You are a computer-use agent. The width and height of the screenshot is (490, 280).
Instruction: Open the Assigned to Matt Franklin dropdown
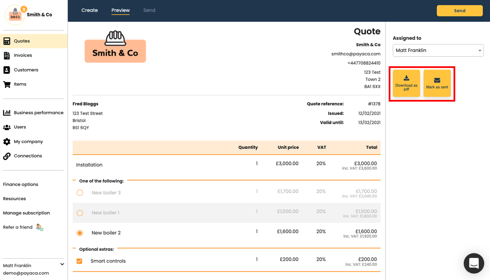(x=438, y=51)
